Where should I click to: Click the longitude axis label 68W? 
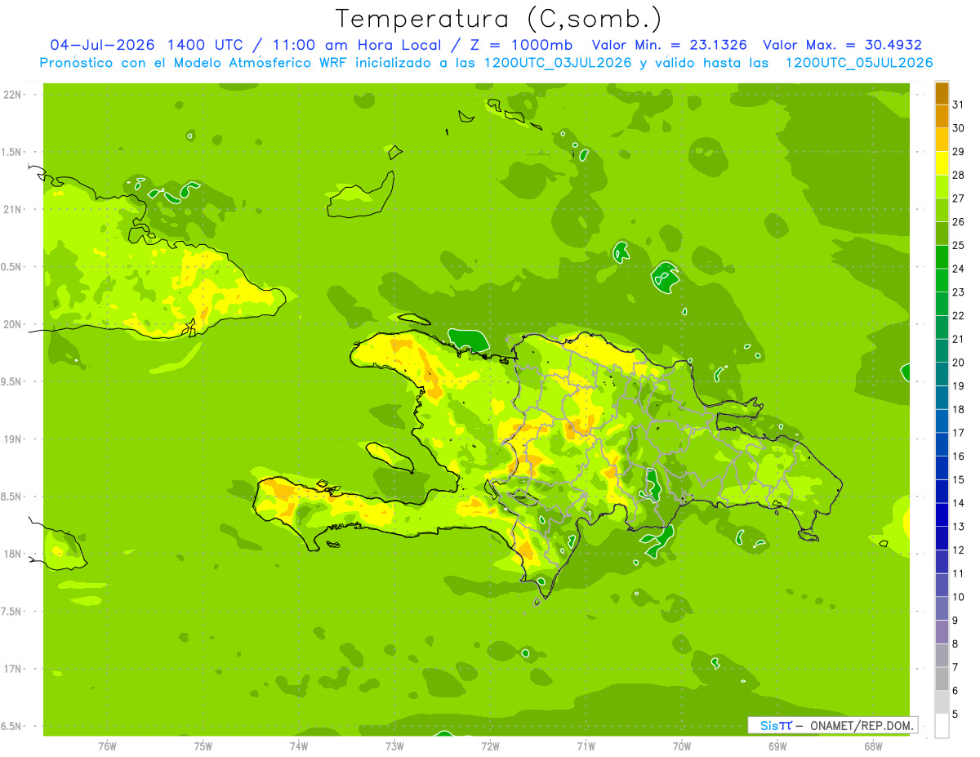[x=873, y=746]
